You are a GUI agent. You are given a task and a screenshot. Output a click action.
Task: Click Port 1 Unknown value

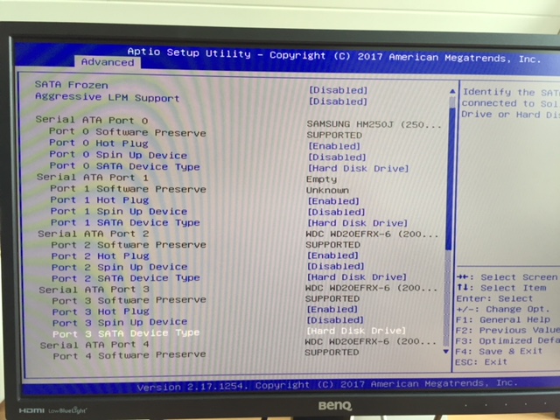point(327,191)
